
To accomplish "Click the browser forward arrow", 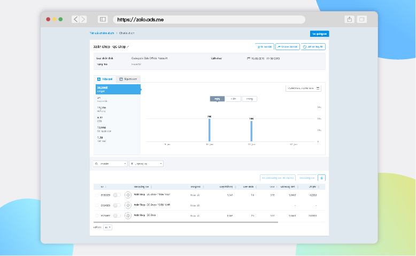I will click(83, 19).
